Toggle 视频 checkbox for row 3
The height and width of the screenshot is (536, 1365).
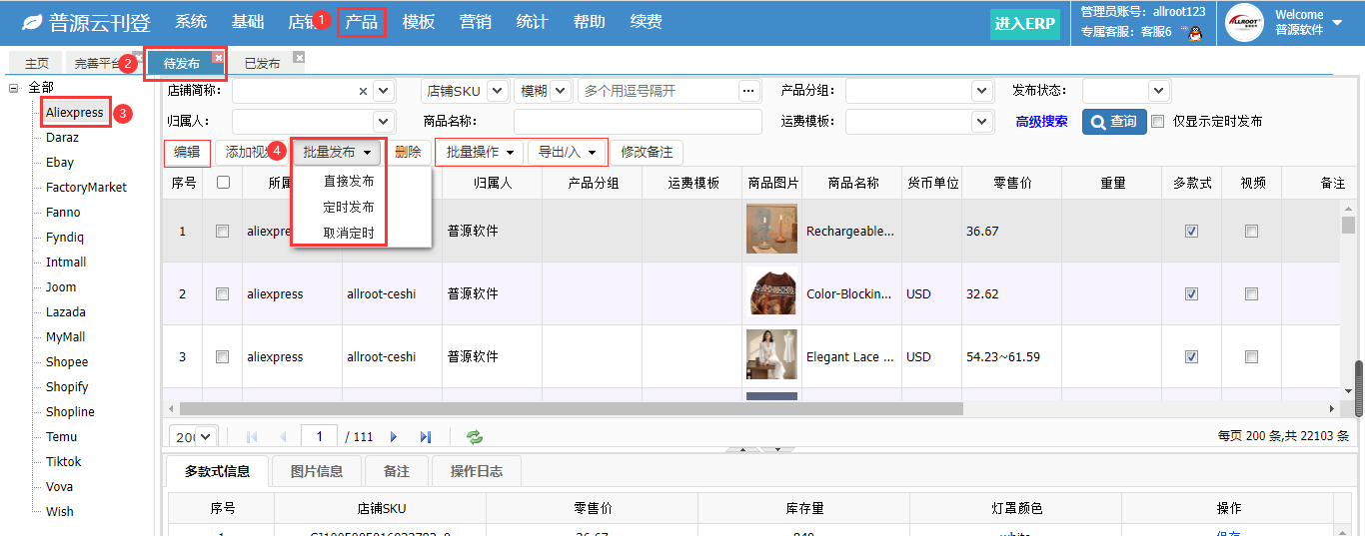pos(1251,356)
